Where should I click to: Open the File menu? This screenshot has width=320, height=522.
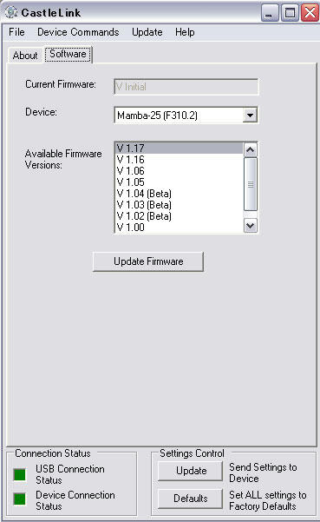pyautogui.click(x=16, y=32)
